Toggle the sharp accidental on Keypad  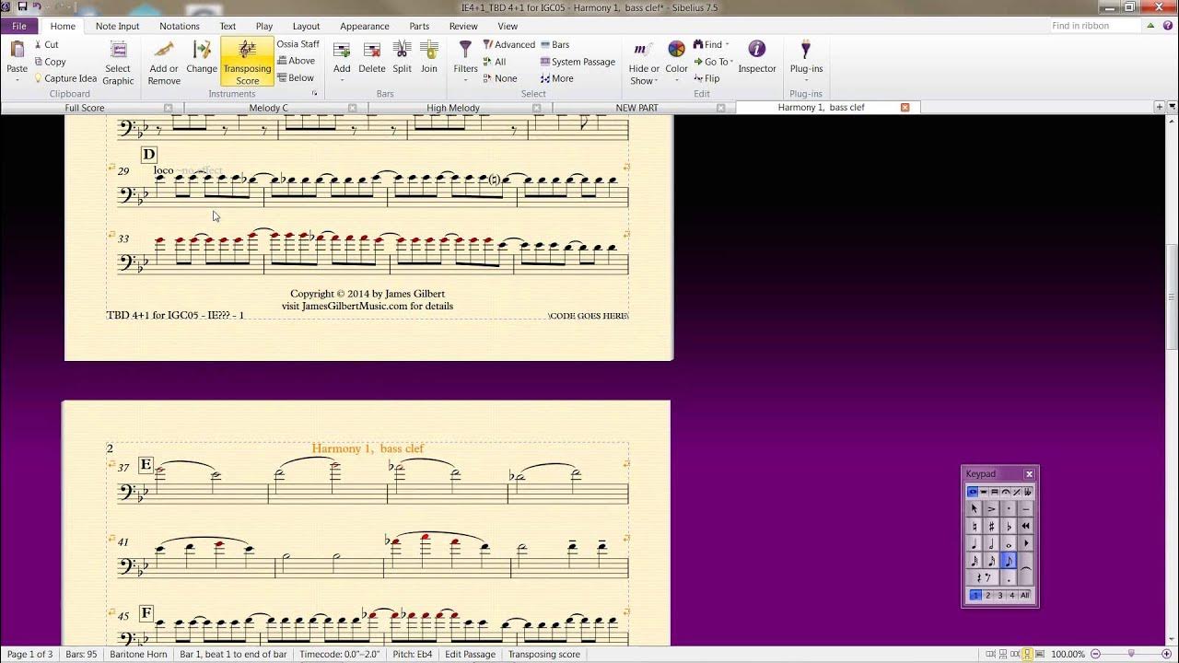pos(991,526)
